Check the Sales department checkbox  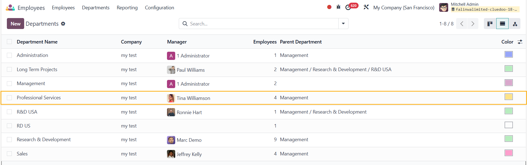(9, 154)
